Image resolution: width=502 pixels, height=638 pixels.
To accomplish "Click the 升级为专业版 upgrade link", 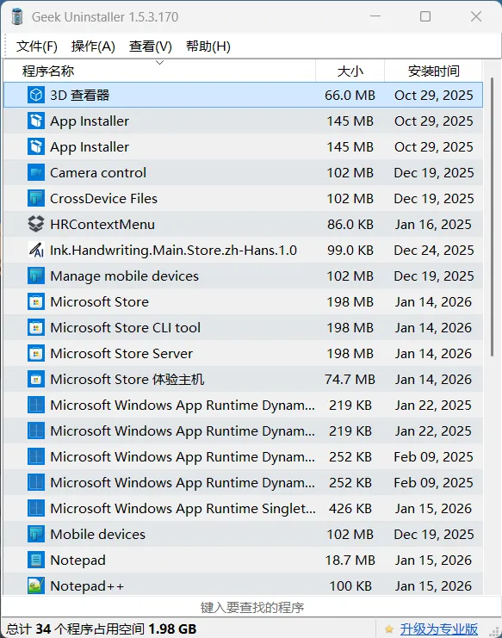I will click(x=439, y=629).
